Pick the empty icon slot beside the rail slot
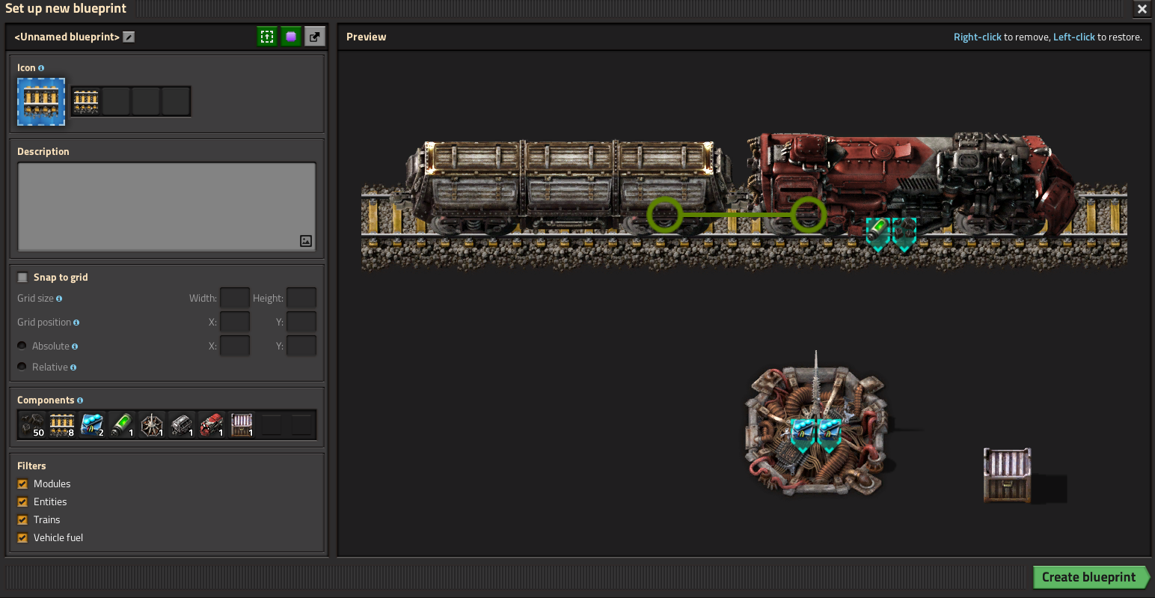Image resolution: width=1155 pixels, height=598 pixels. point(116,101)
